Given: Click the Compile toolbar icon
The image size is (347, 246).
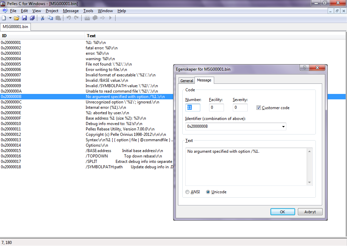Looking at the screenshot, I should click(87, 18).
